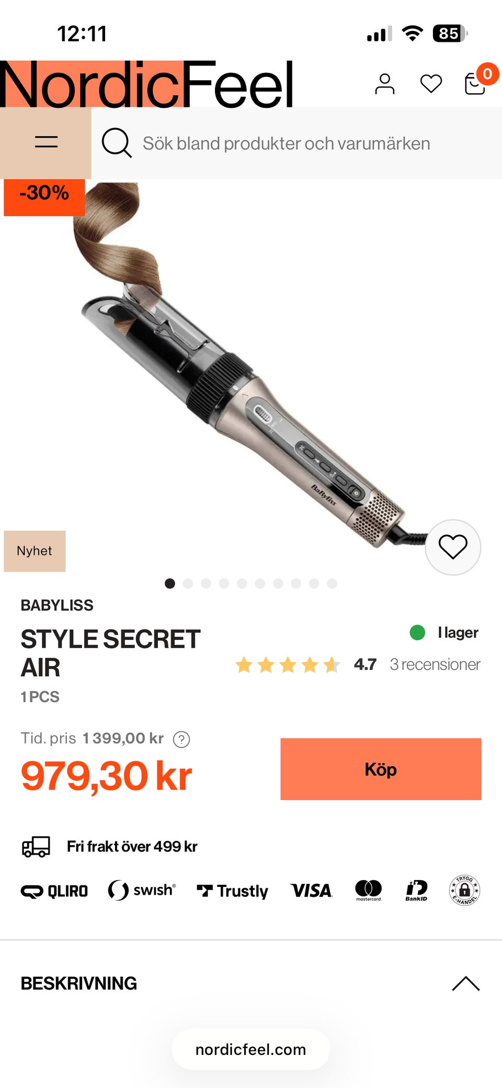Open the user account profile icon
The width and height of the screenshot is (502, 1088).
pos(384,84)
